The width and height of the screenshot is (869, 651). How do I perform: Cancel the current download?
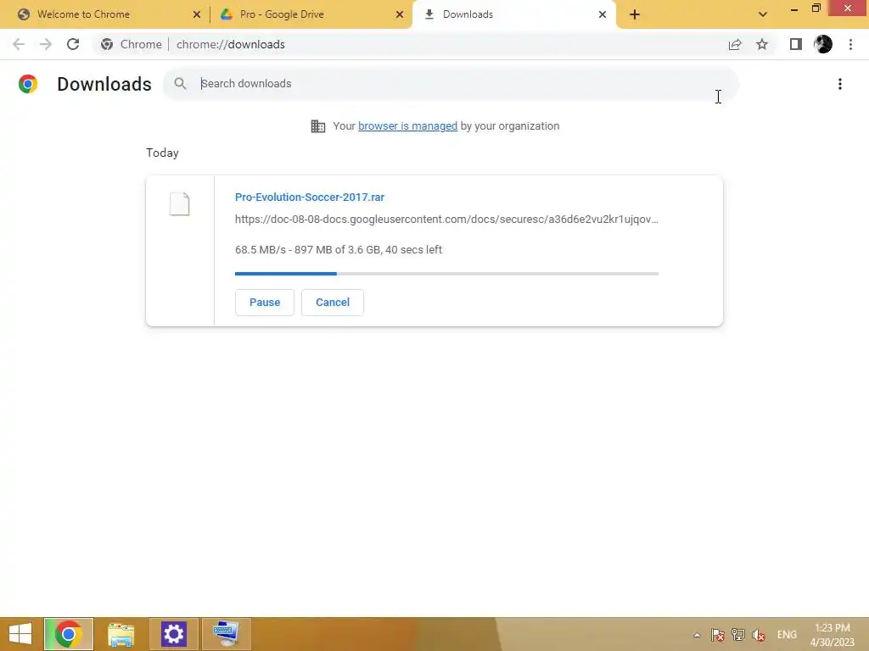333,303
